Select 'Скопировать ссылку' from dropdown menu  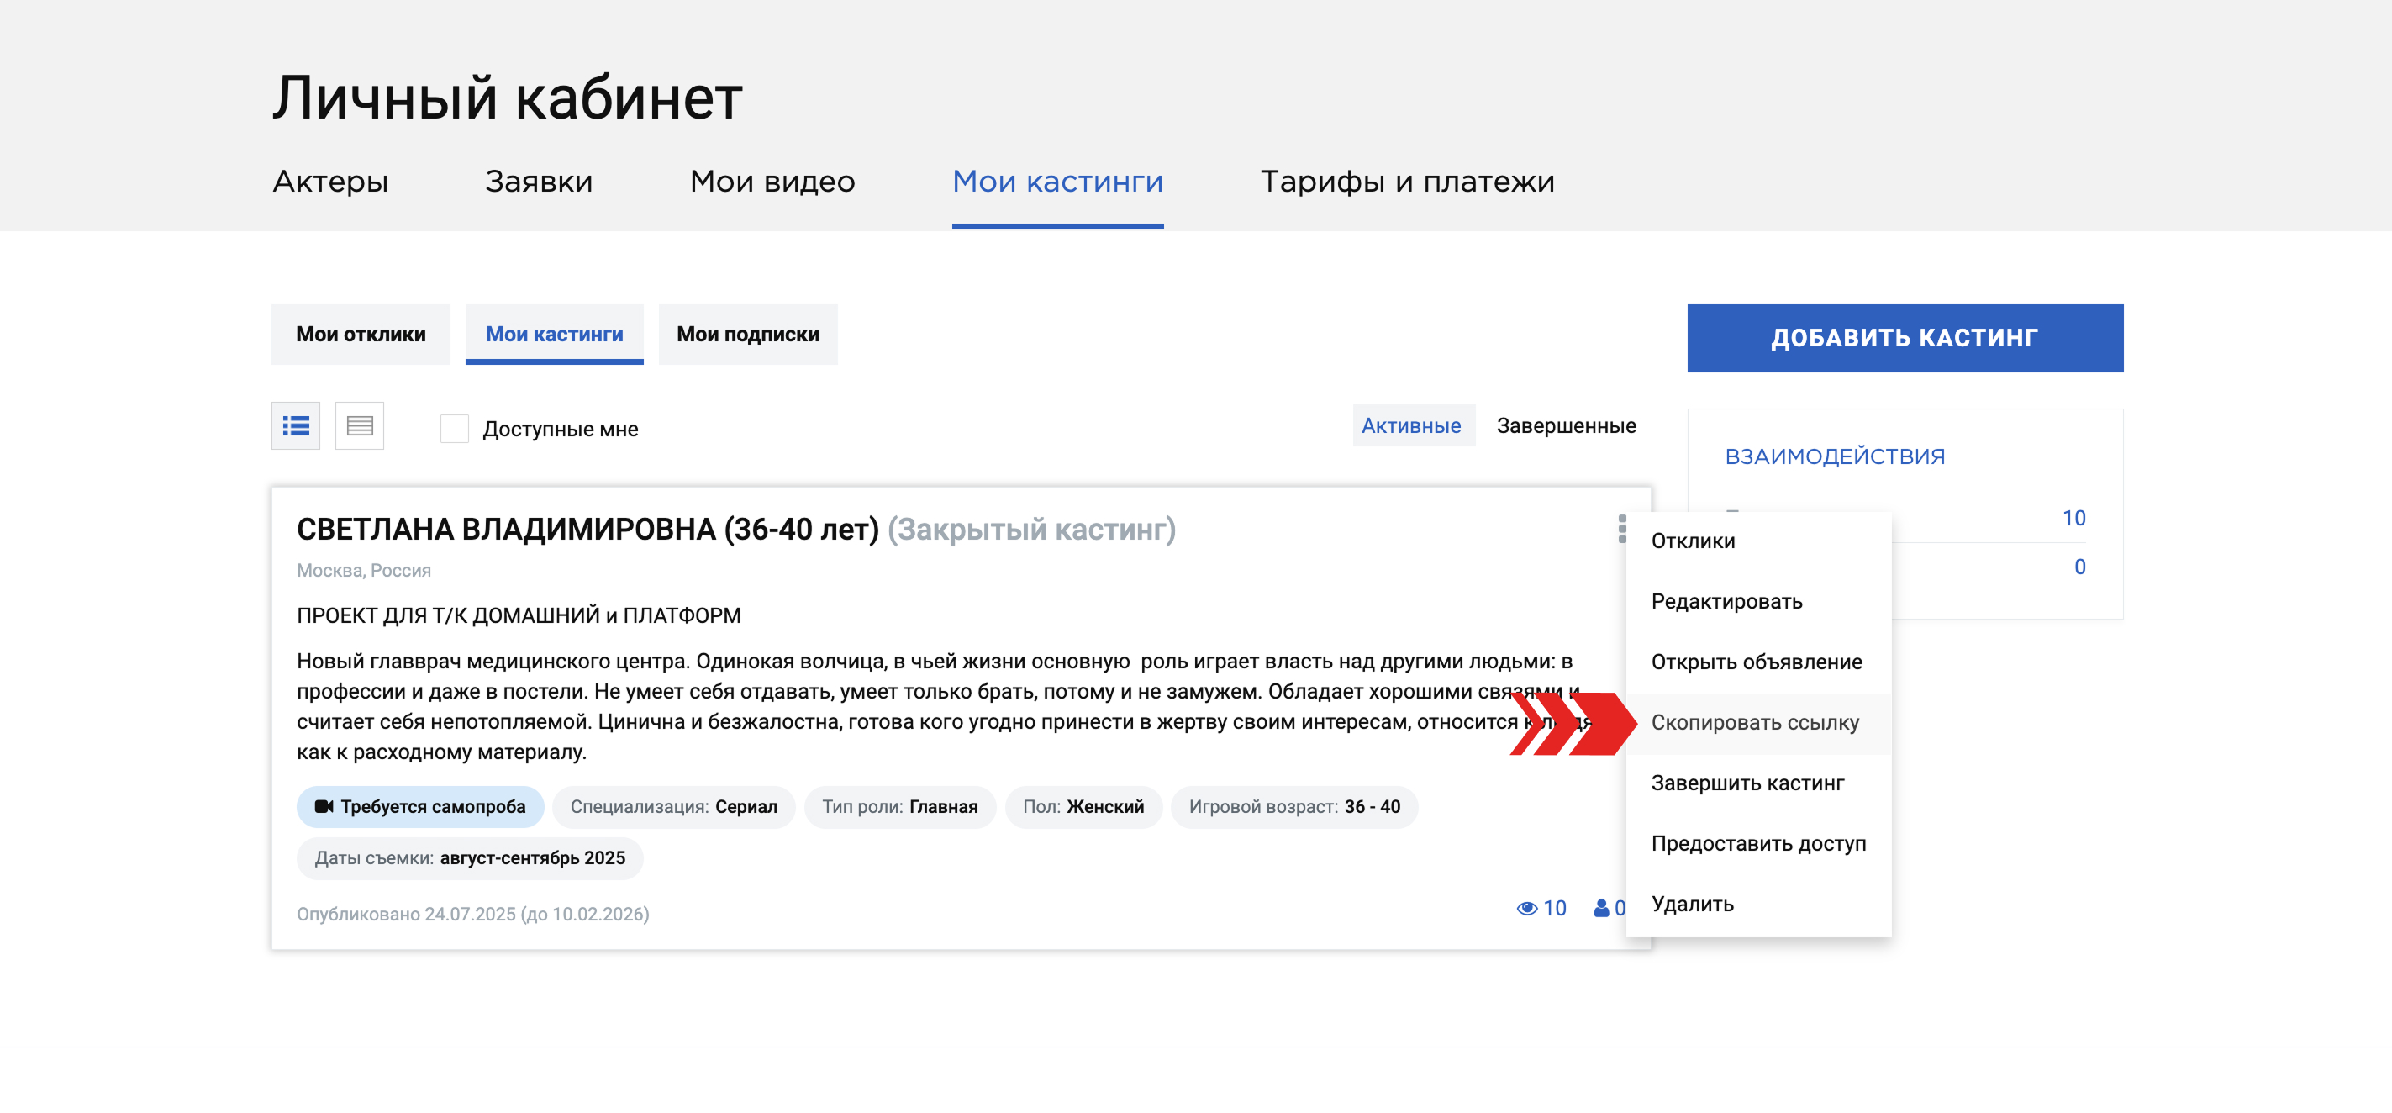click(x=1754, y=722)
